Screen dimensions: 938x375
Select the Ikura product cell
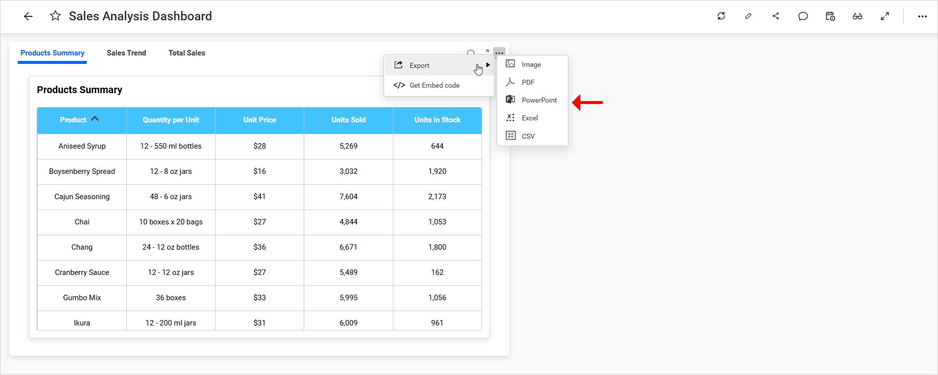coord(82,321)
